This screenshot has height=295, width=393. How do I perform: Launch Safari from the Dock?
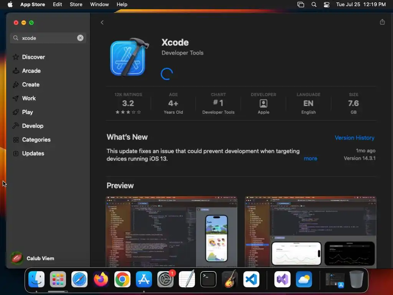point(79,279)
